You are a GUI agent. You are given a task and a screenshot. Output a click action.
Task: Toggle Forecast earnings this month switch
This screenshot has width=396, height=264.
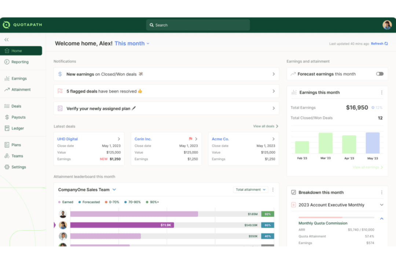point(379,74)
